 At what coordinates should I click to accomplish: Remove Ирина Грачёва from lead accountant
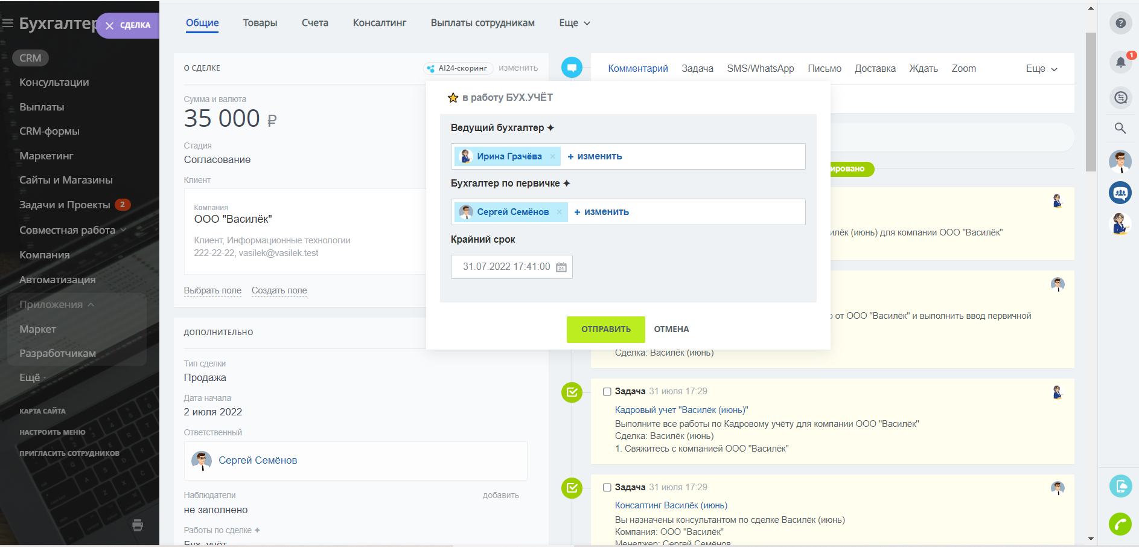[x=552, y=156]
